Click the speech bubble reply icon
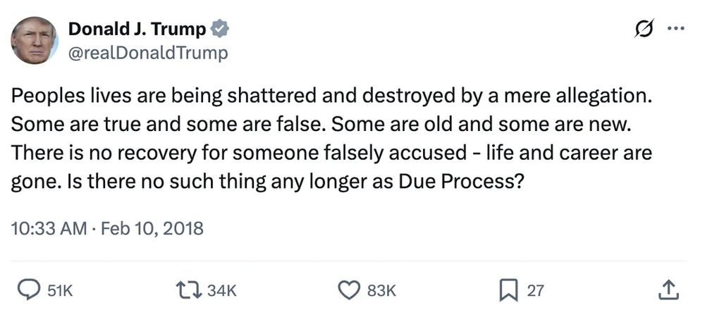 coord(29,290)
